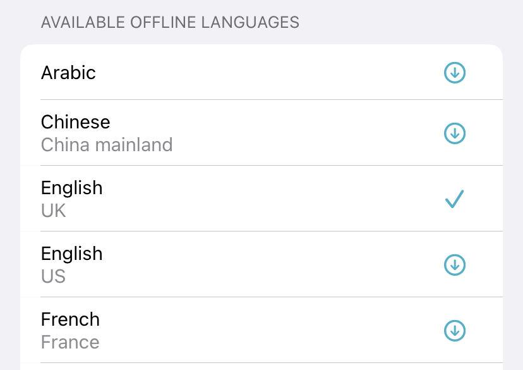
Task: Deselect the currently active English UK language
Action: click(x=454, y=199)
